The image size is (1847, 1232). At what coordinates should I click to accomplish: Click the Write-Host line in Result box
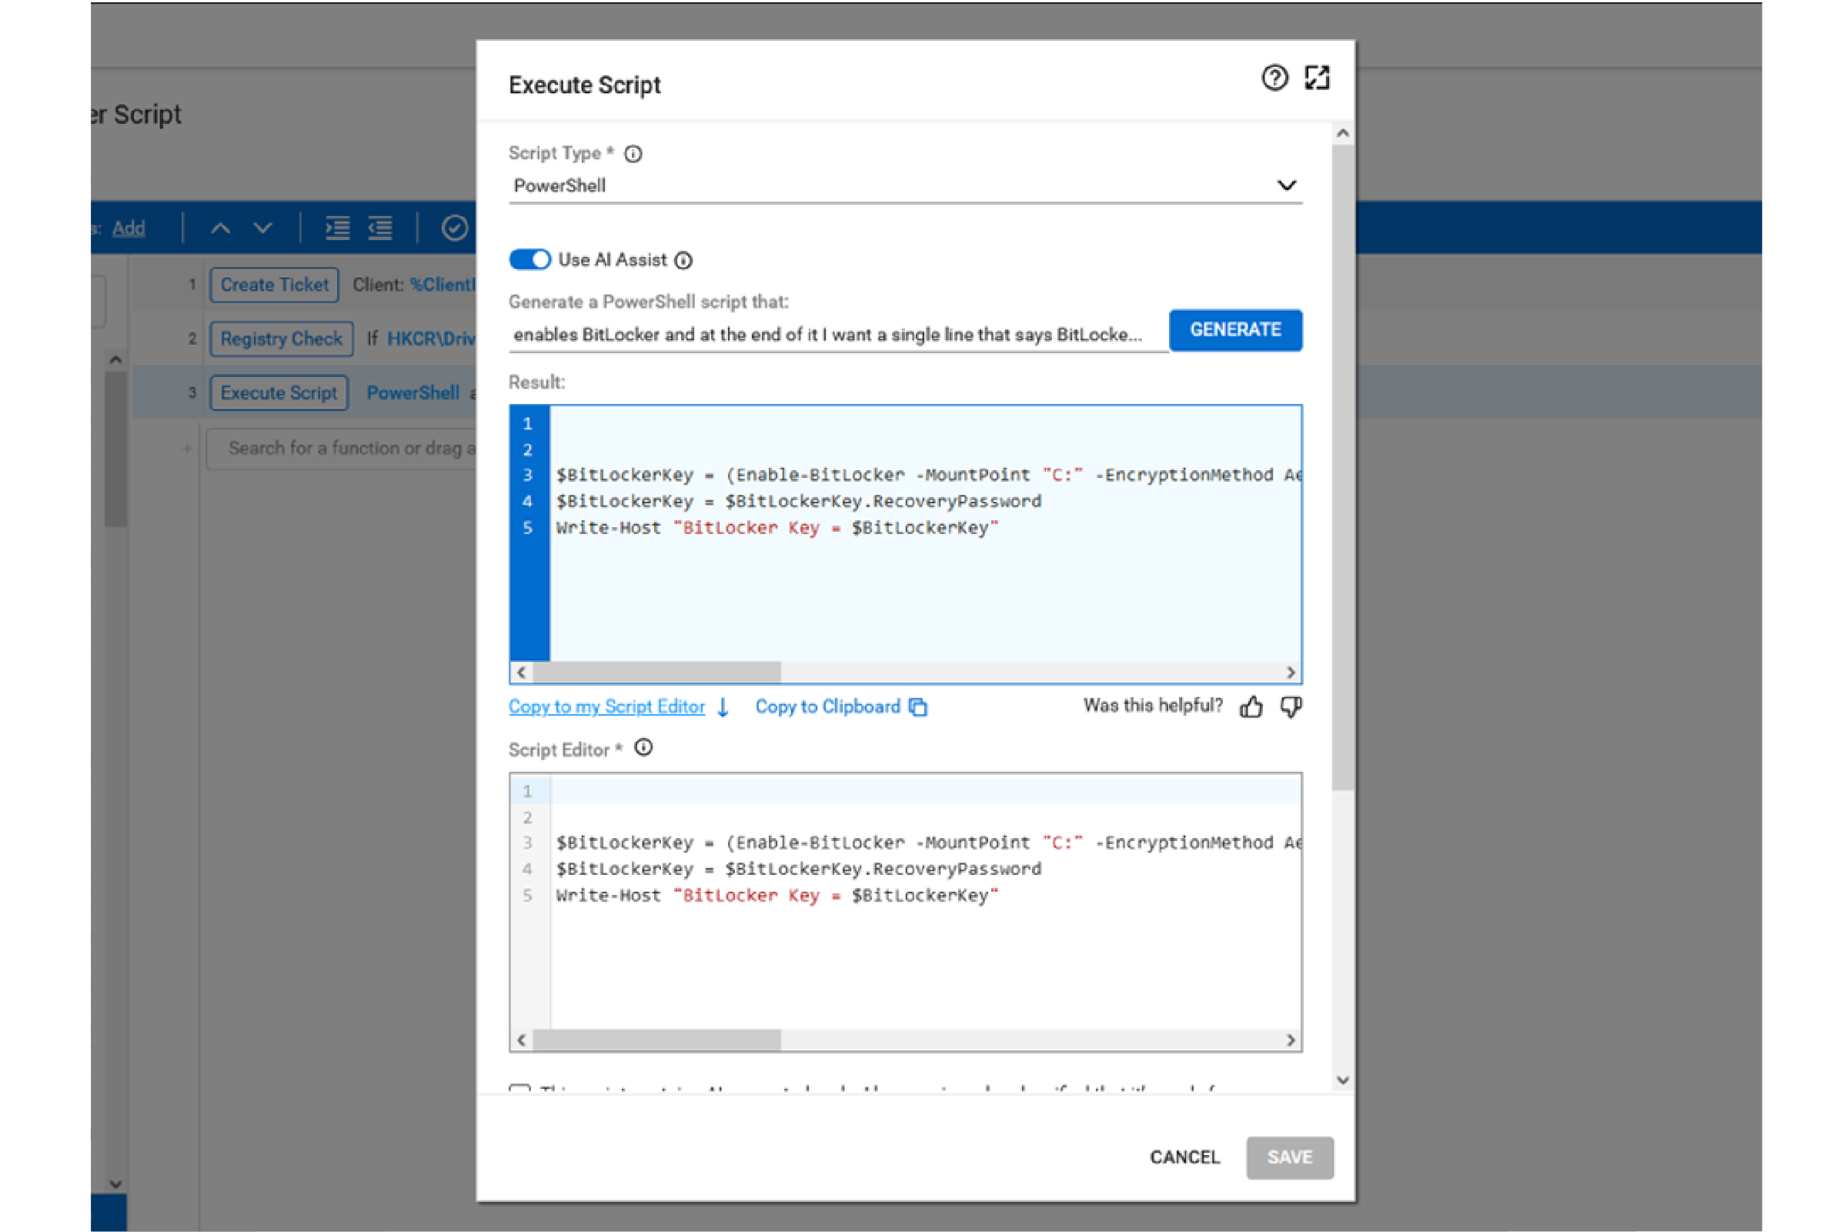point(777,528)
